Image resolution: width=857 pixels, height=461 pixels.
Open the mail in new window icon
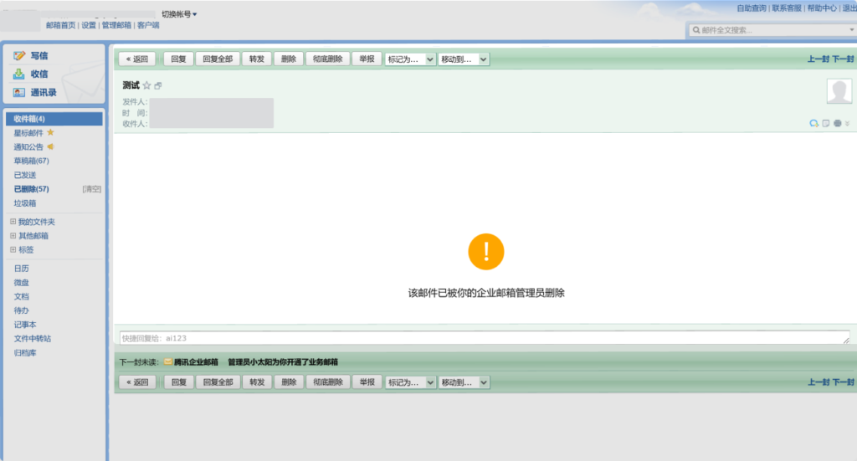158,86
